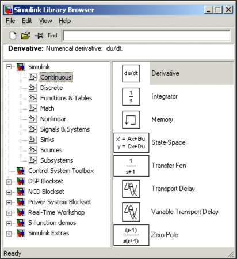Click the Integrator block name
Viewport: 237px width, 259px height.
165,96
